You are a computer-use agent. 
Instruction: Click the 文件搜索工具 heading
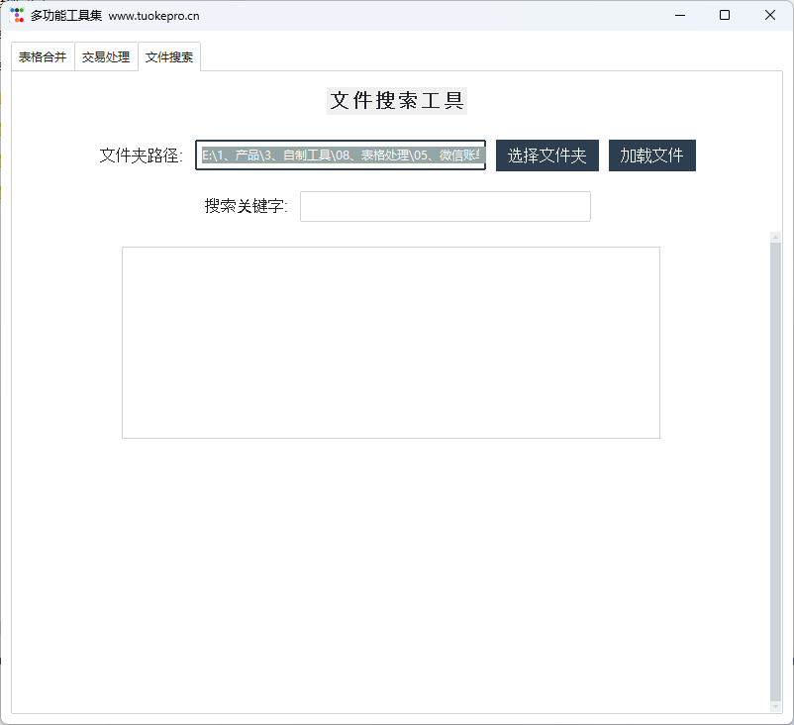396,100
